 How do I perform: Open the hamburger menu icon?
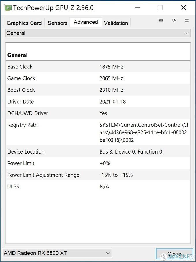[x=187, y=20]
